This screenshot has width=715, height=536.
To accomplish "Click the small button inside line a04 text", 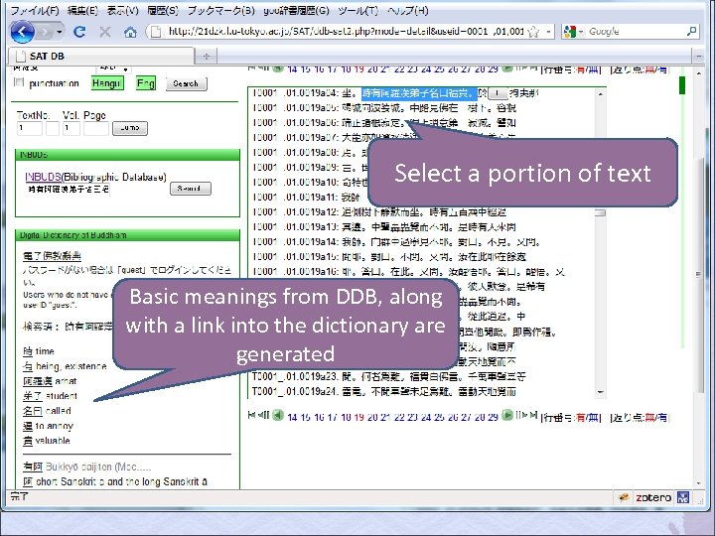I will (498, 93).
